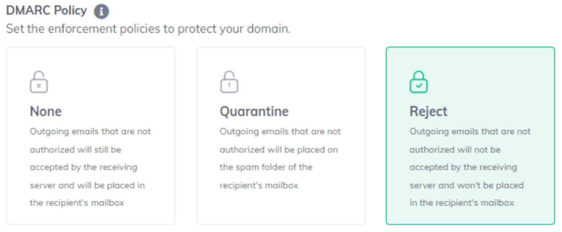Click the "None" card title
562x232 pixels.
pos(46,111)
